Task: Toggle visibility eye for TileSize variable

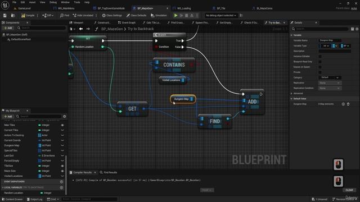Action: pos(62,166)
